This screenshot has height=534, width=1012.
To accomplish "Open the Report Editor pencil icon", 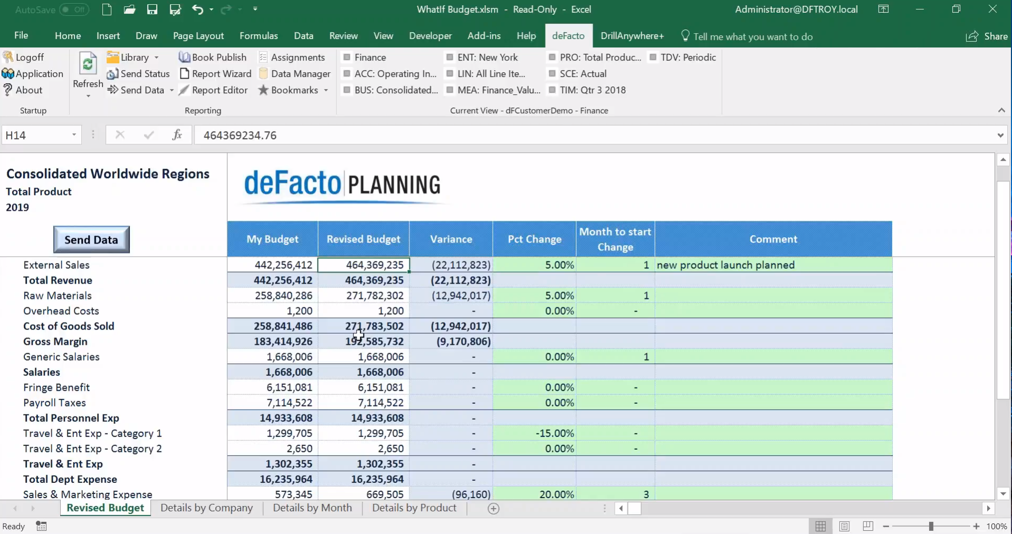I will [x=184, y=90].
